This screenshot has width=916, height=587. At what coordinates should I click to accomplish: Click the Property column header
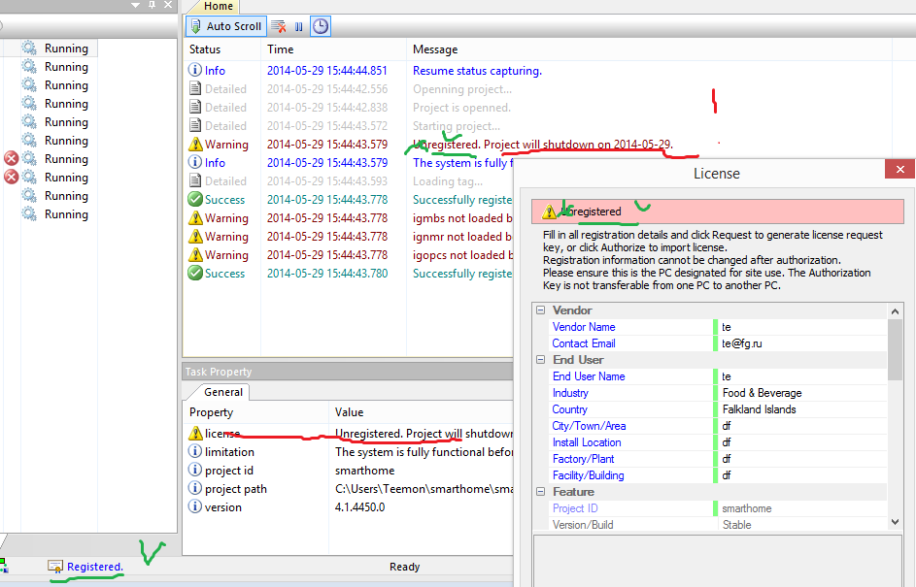point(255,412)
